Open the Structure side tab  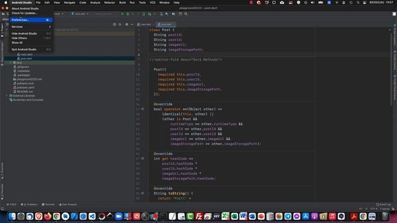tap(2, 171)
